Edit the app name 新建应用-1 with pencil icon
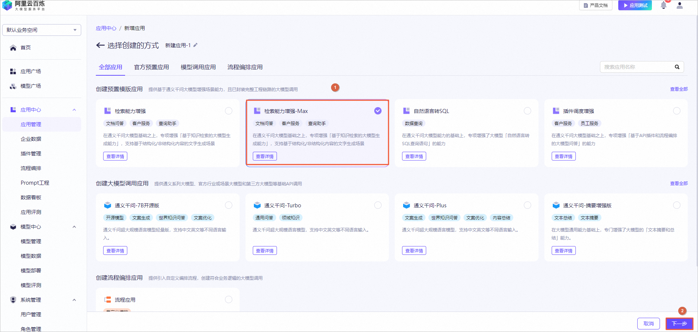698x332 pixels. (196, 45)
